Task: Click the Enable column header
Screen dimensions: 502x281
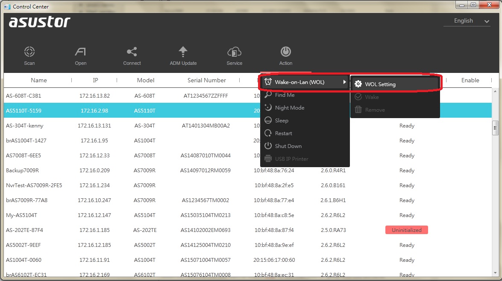Action: tap(470, 80)
